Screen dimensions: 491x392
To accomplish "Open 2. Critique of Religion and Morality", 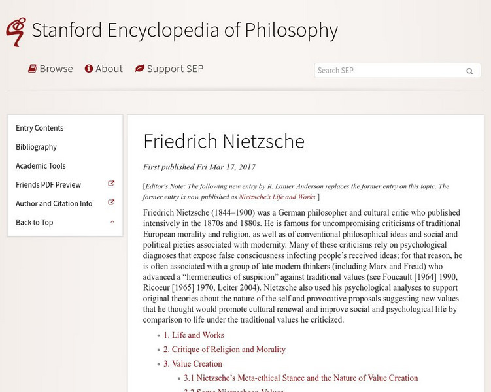I will [x=224, y=350].
